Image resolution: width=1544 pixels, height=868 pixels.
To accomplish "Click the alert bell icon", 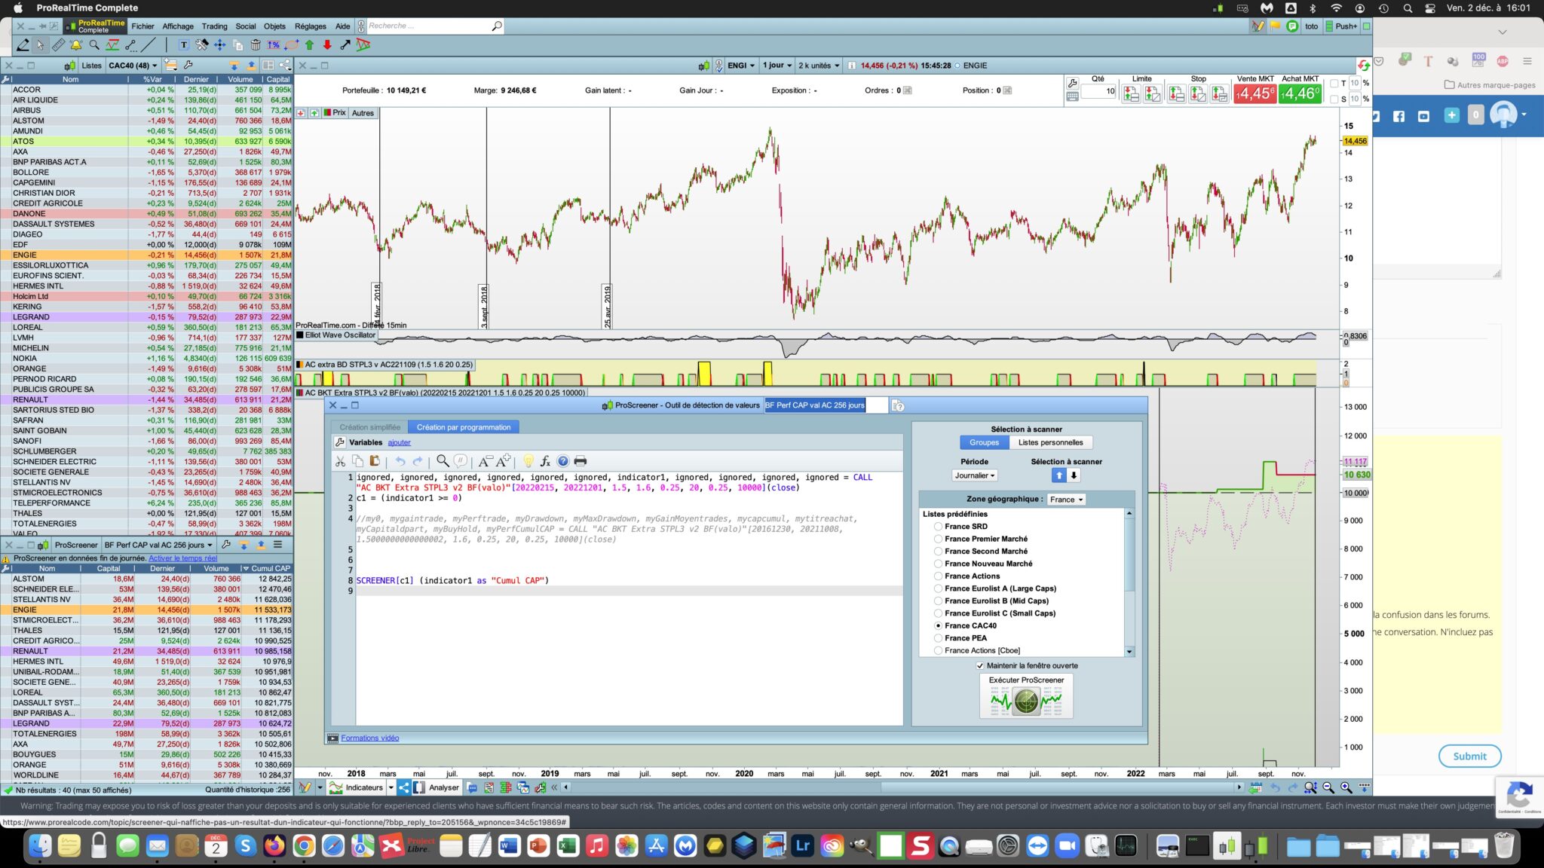I will (76, 45).
